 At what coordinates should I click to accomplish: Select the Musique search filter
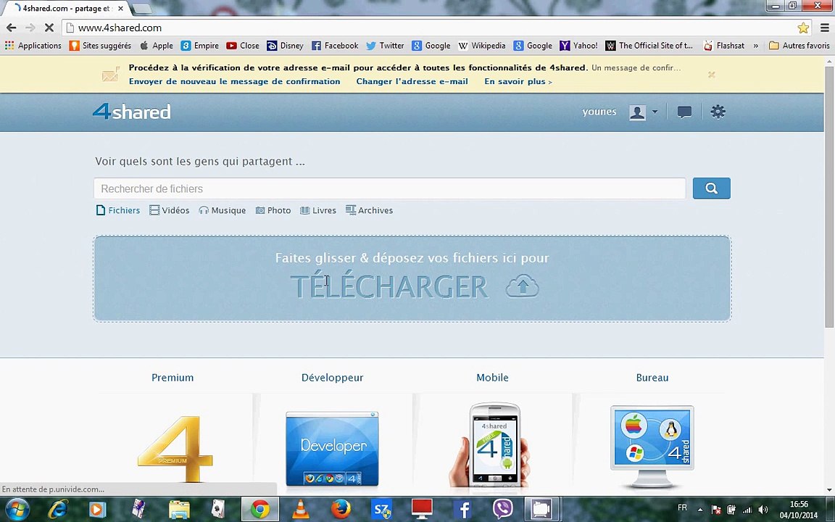tap(222, 210)
